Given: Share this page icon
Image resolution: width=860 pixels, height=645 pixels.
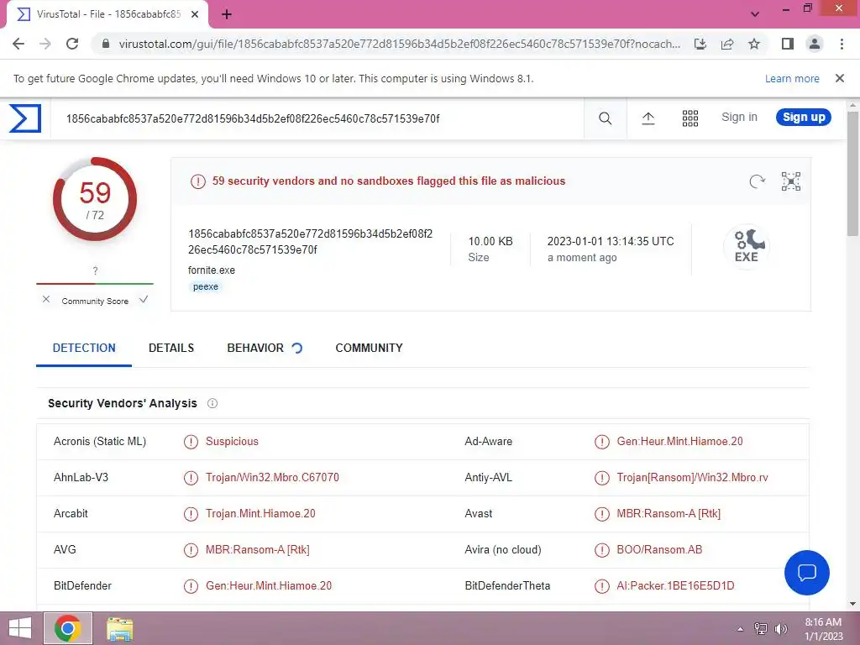Looking at the screenshot, I should pos(727,44).
